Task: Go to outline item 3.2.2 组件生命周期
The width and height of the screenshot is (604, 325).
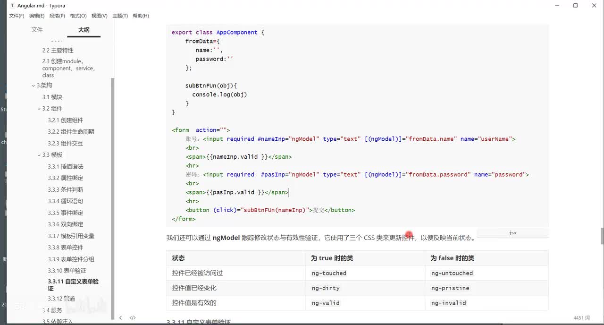Action: tap(71, 132)
